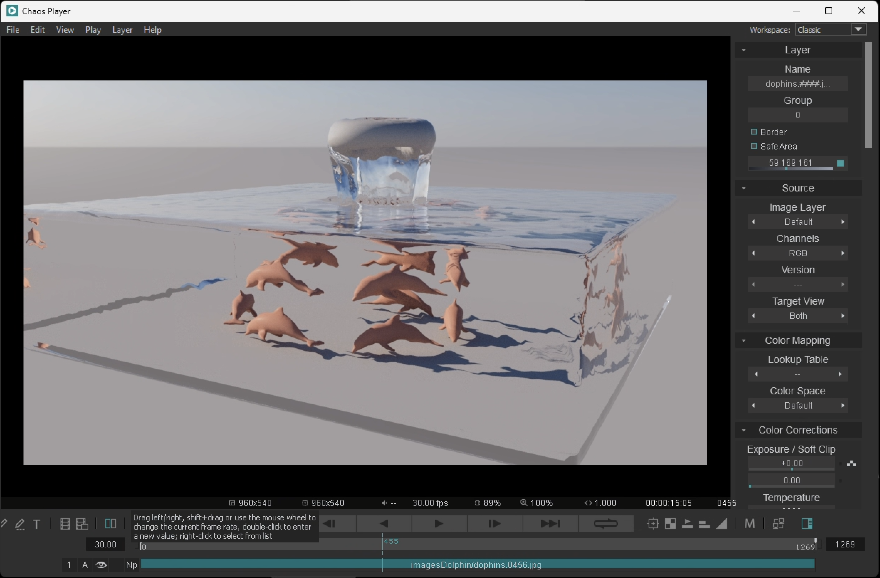The height and width of the screenshot is (578, 880).
Task: Step forward one frame
Action: 494,524
